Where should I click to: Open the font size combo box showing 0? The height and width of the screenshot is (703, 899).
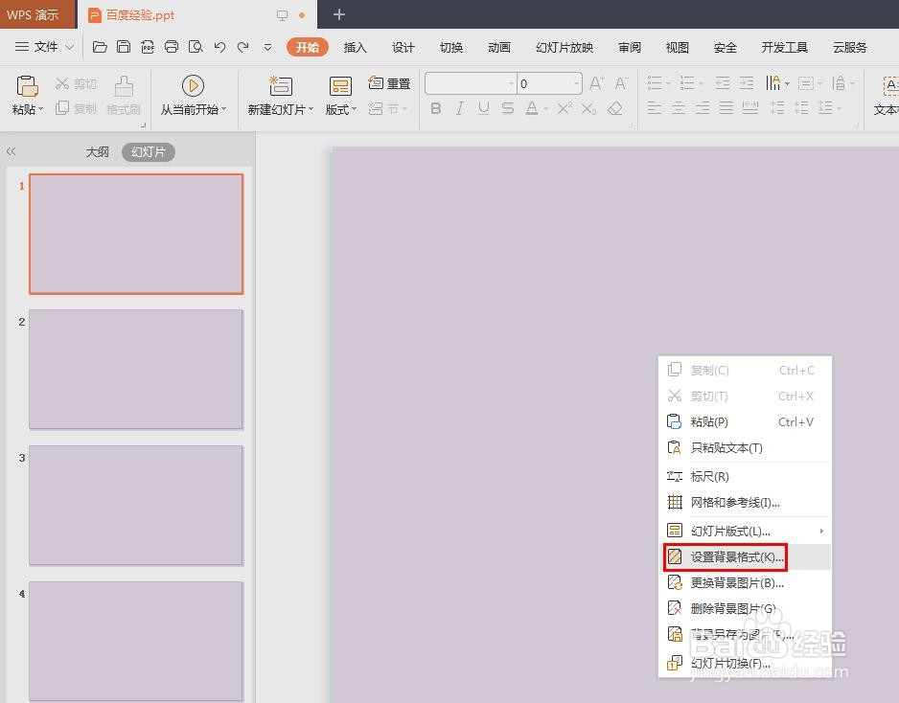pos(549,83)
